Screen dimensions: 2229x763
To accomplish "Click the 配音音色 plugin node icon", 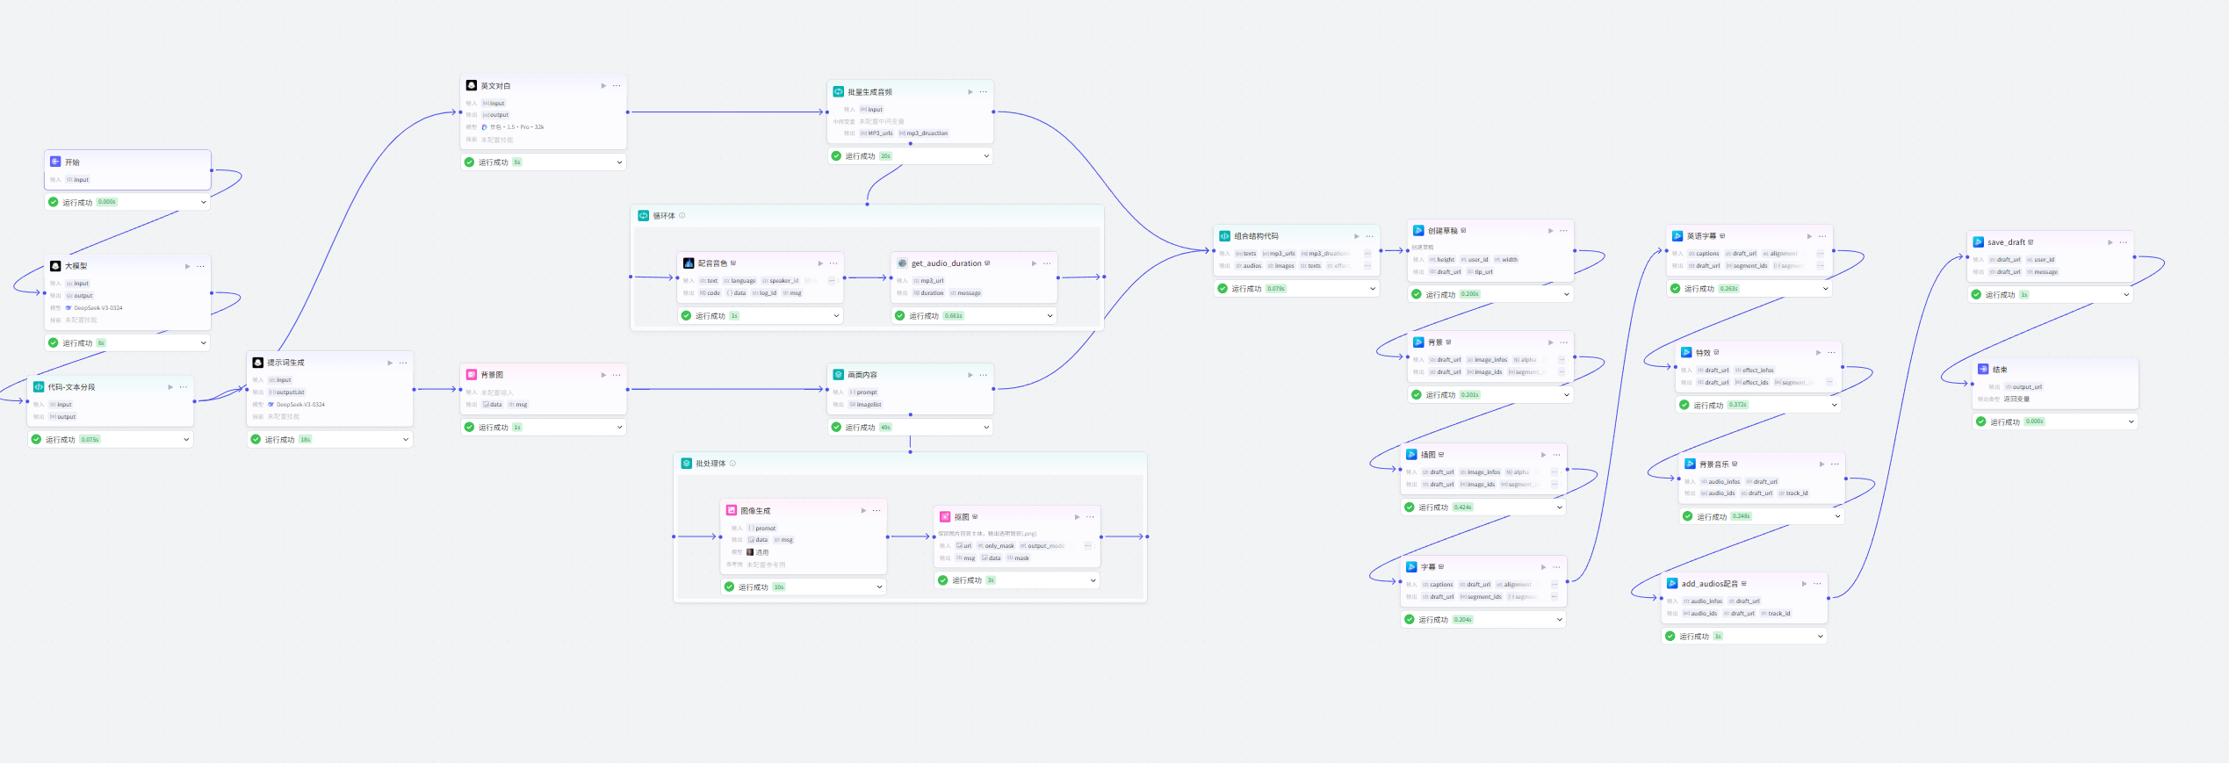I will coord(689,263).
